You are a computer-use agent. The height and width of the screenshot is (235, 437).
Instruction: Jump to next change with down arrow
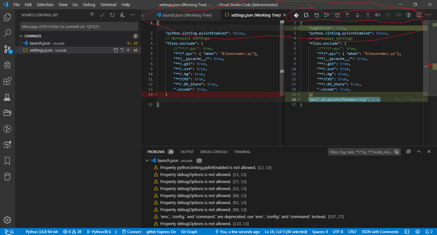[x=357, y=15]
